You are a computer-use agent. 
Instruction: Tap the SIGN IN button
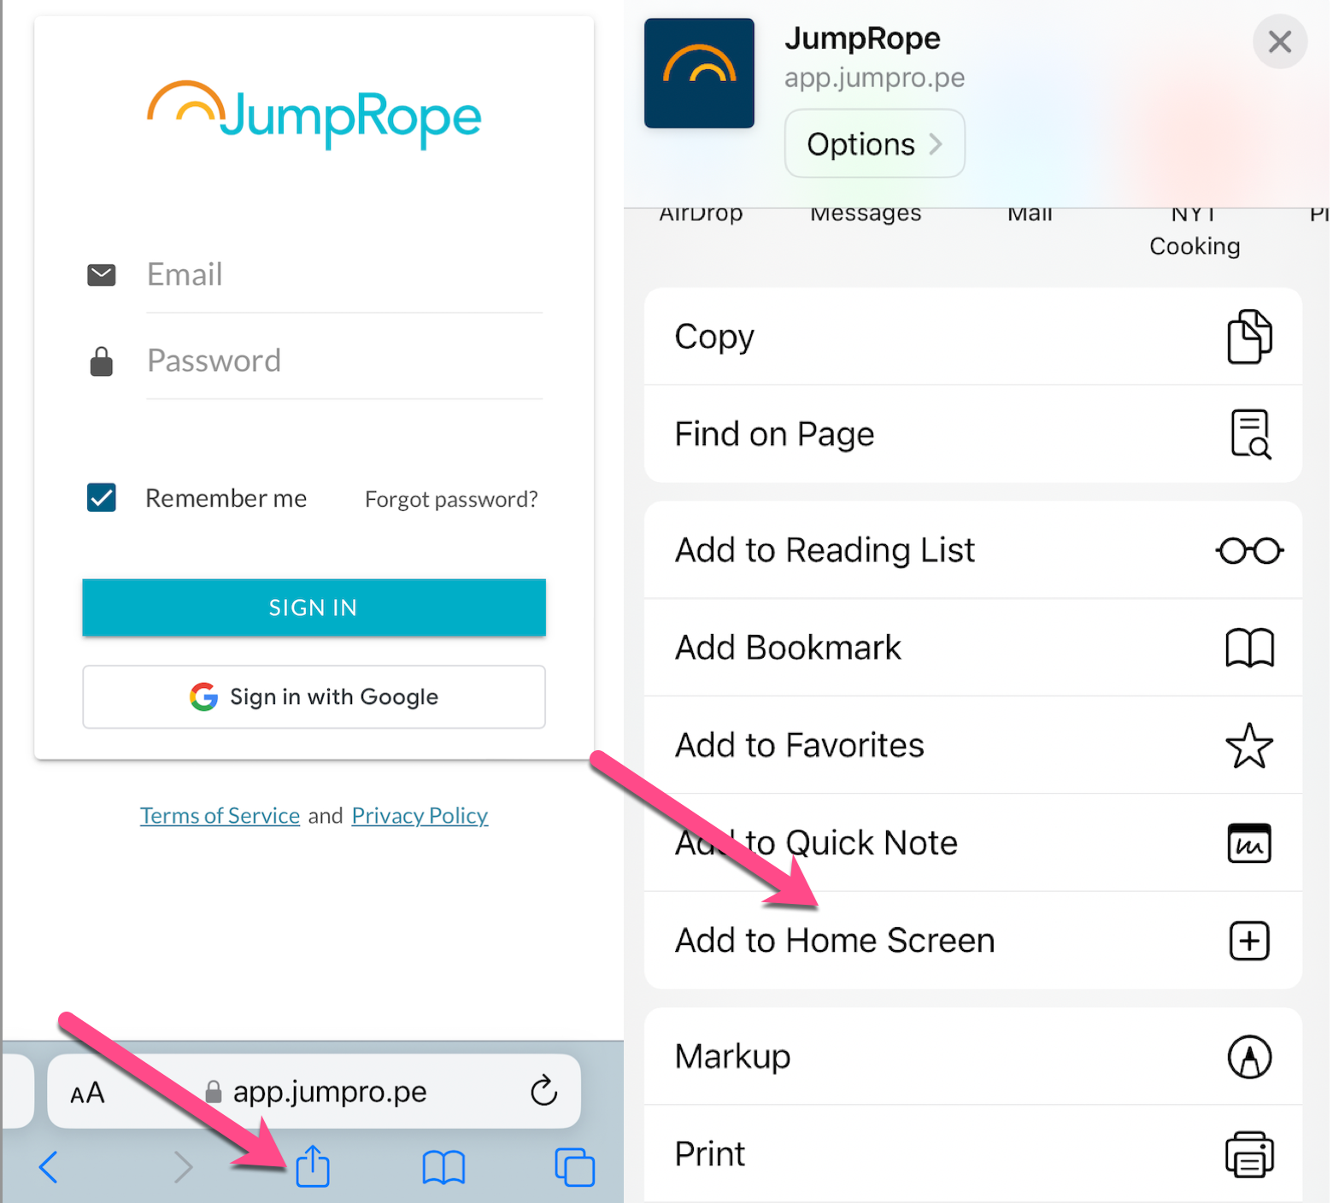tap(313, 607)
